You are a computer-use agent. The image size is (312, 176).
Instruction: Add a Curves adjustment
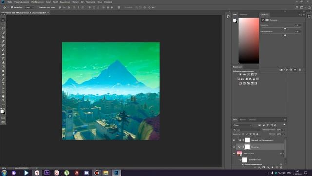click(248, 74)
